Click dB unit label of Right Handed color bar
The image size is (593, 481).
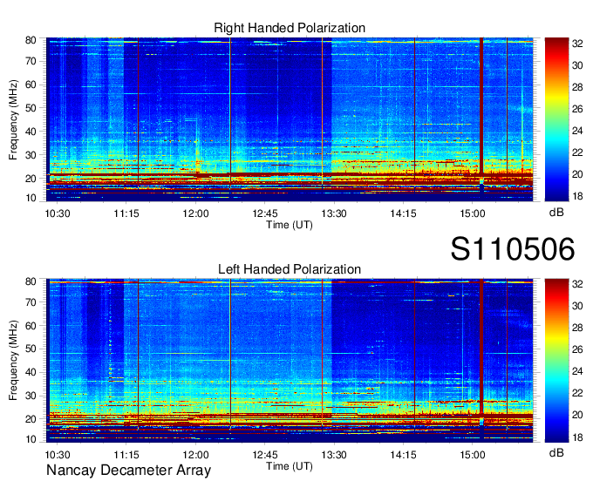(x=556, y=213)
